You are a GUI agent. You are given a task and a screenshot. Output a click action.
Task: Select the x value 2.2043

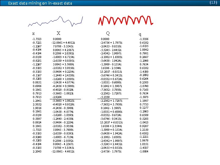coord(37,152)
